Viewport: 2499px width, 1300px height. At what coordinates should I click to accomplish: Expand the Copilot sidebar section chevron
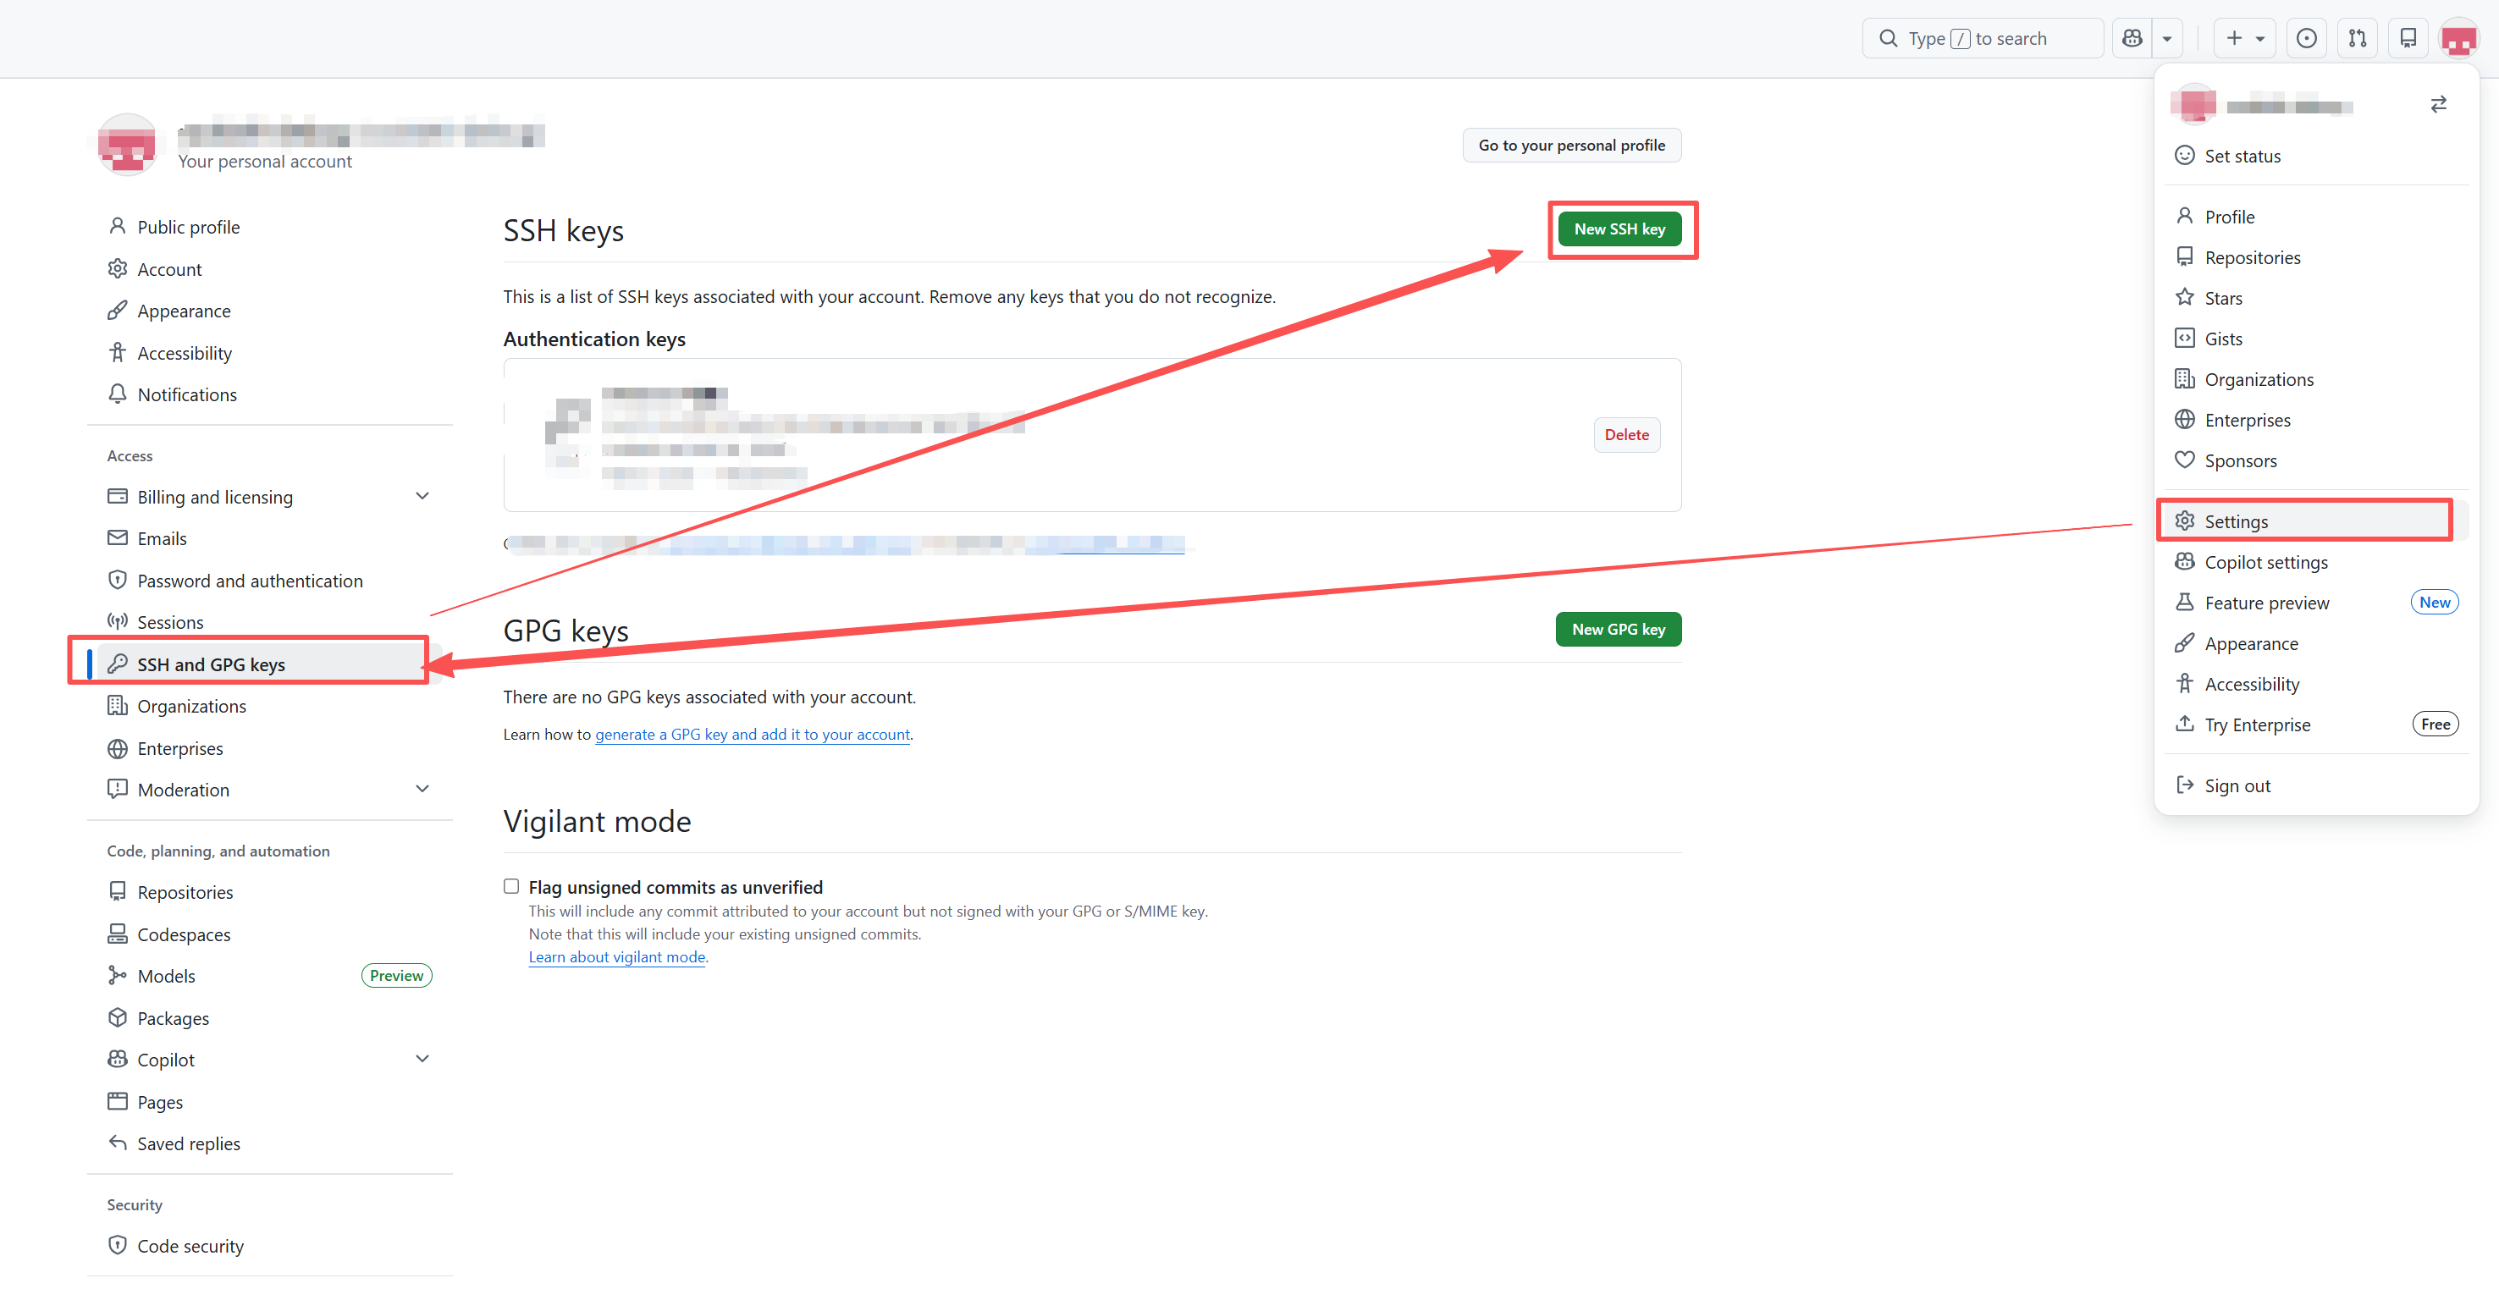(x=422, y=1059)
